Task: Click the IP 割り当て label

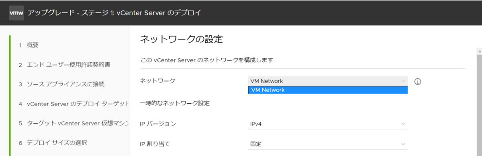Action: coord(155,144)
